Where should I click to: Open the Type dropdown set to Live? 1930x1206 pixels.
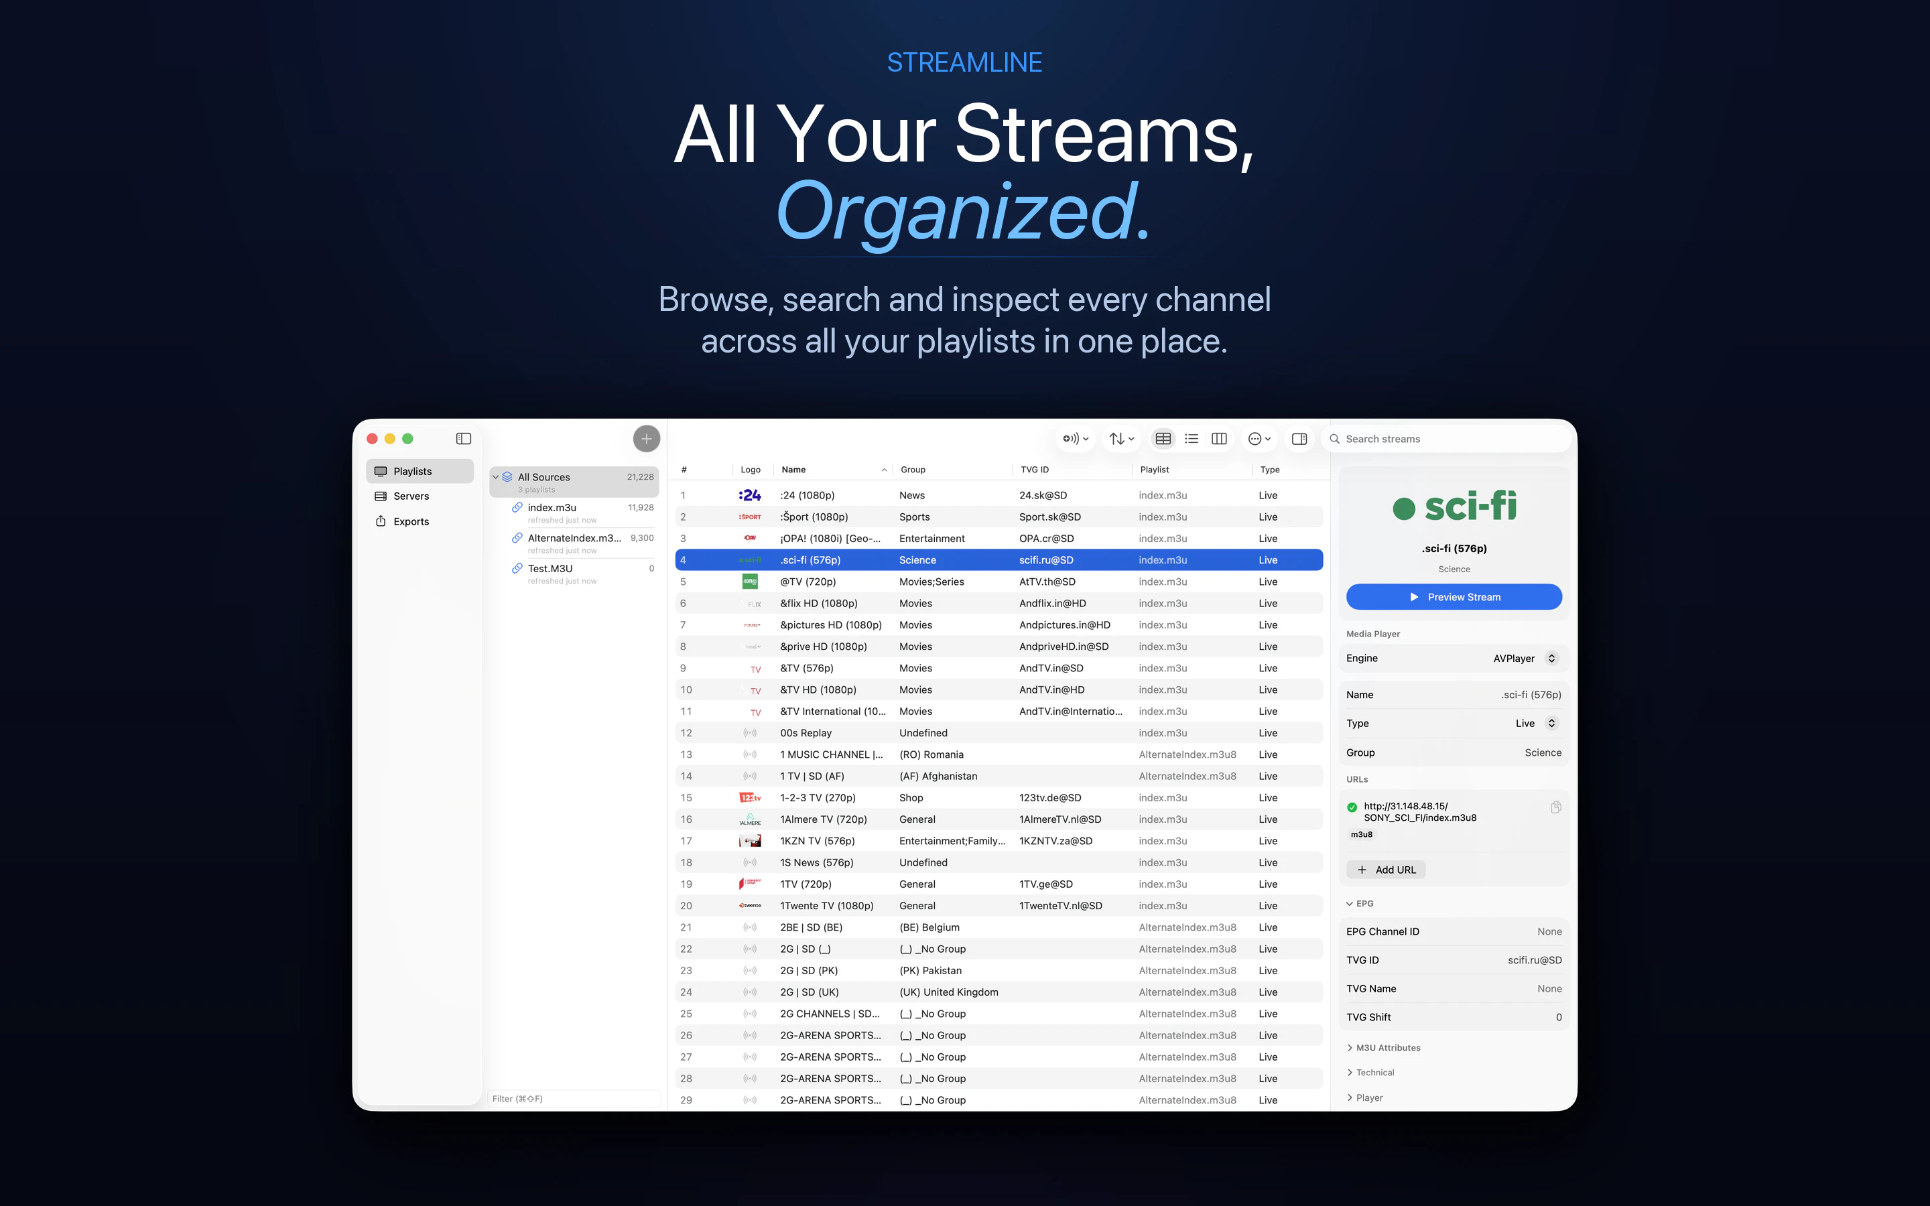click(1551, 723)
